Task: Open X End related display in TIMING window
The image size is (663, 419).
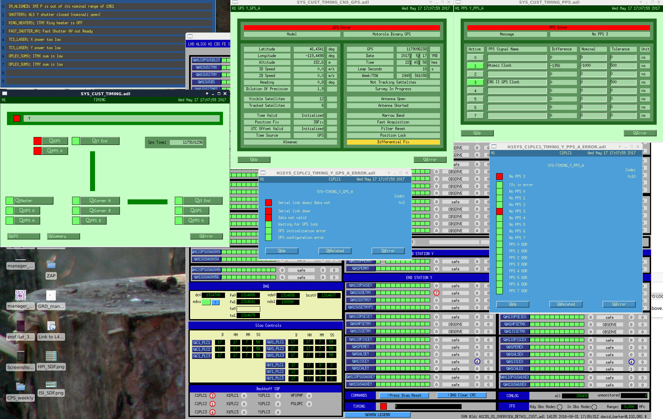Action: point(203,201)
